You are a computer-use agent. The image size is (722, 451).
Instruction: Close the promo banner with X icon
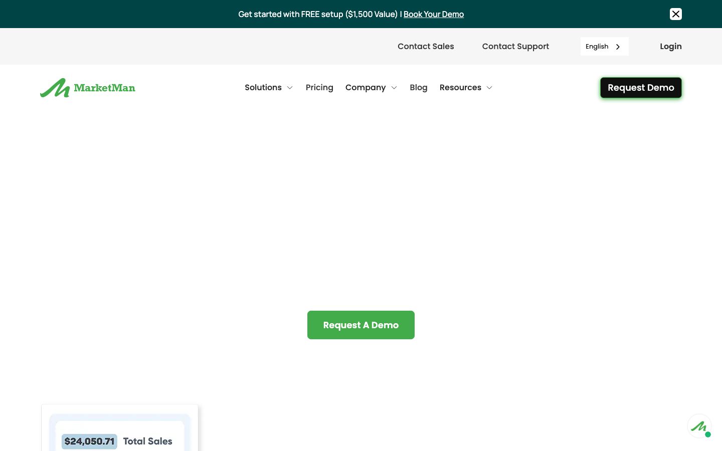click(675, 14)
